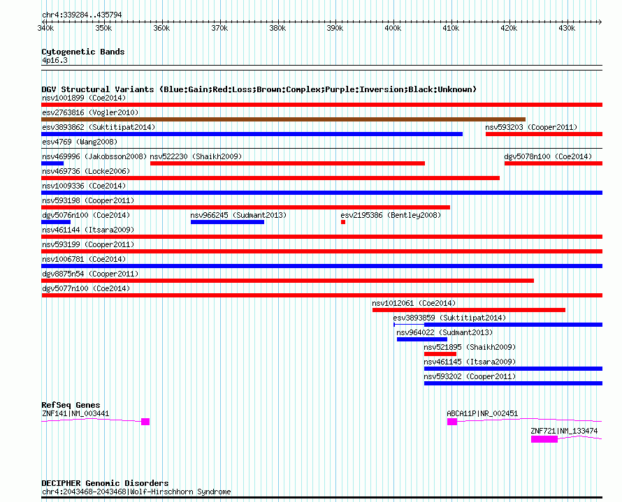Click esv3893859 (Suktitipat2014) label

(x=449, y=318)
